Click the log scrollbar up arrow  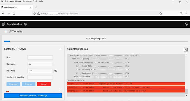tap(186, 55)
